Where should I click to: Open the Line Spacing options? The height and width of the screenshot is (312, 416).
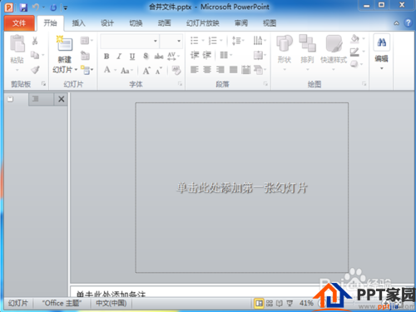pos(238,41)
